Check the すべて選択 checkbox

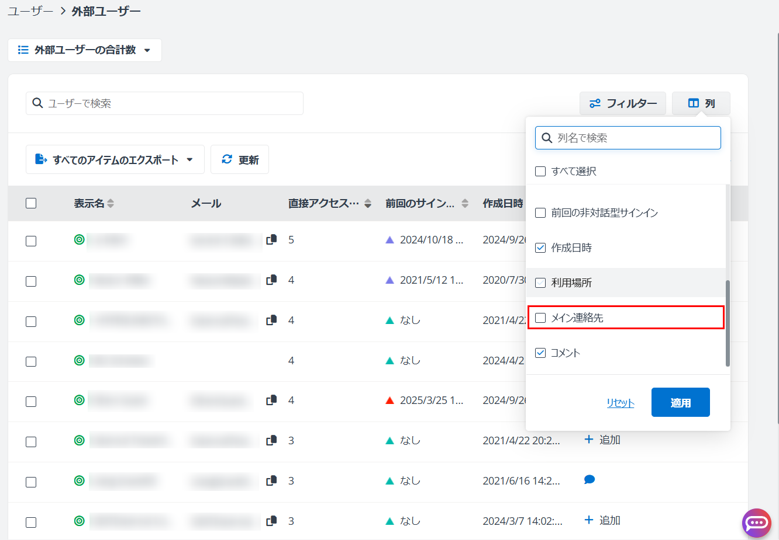(x=540, y=171)
